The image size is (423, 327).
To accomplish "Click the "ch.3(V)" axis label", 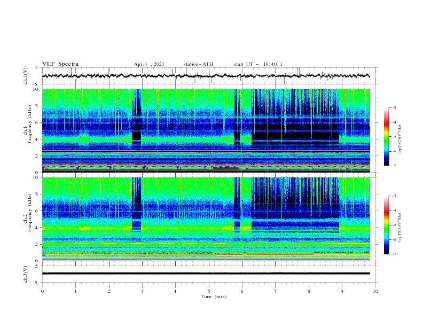I will click(26, 274).
